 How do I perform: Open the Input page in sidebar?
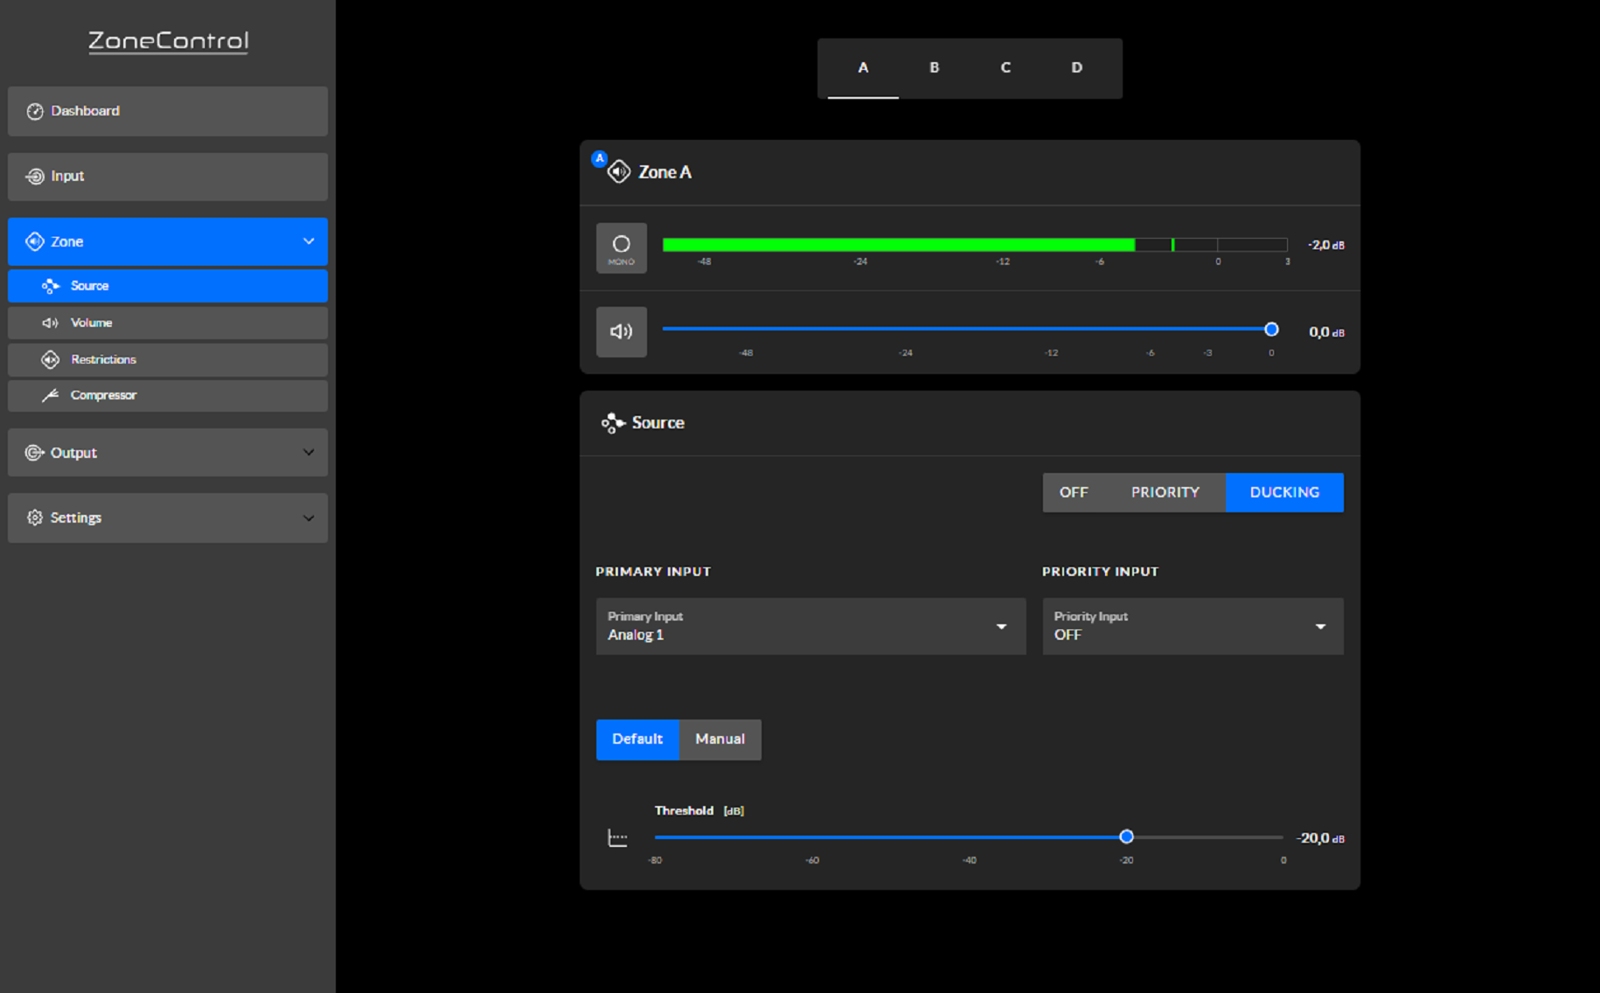pos(167,177)
